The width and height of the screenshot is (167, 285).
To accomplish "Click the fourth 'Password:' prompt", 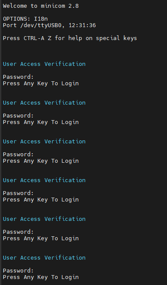I will pyautogui.click(x=19, y=193).
